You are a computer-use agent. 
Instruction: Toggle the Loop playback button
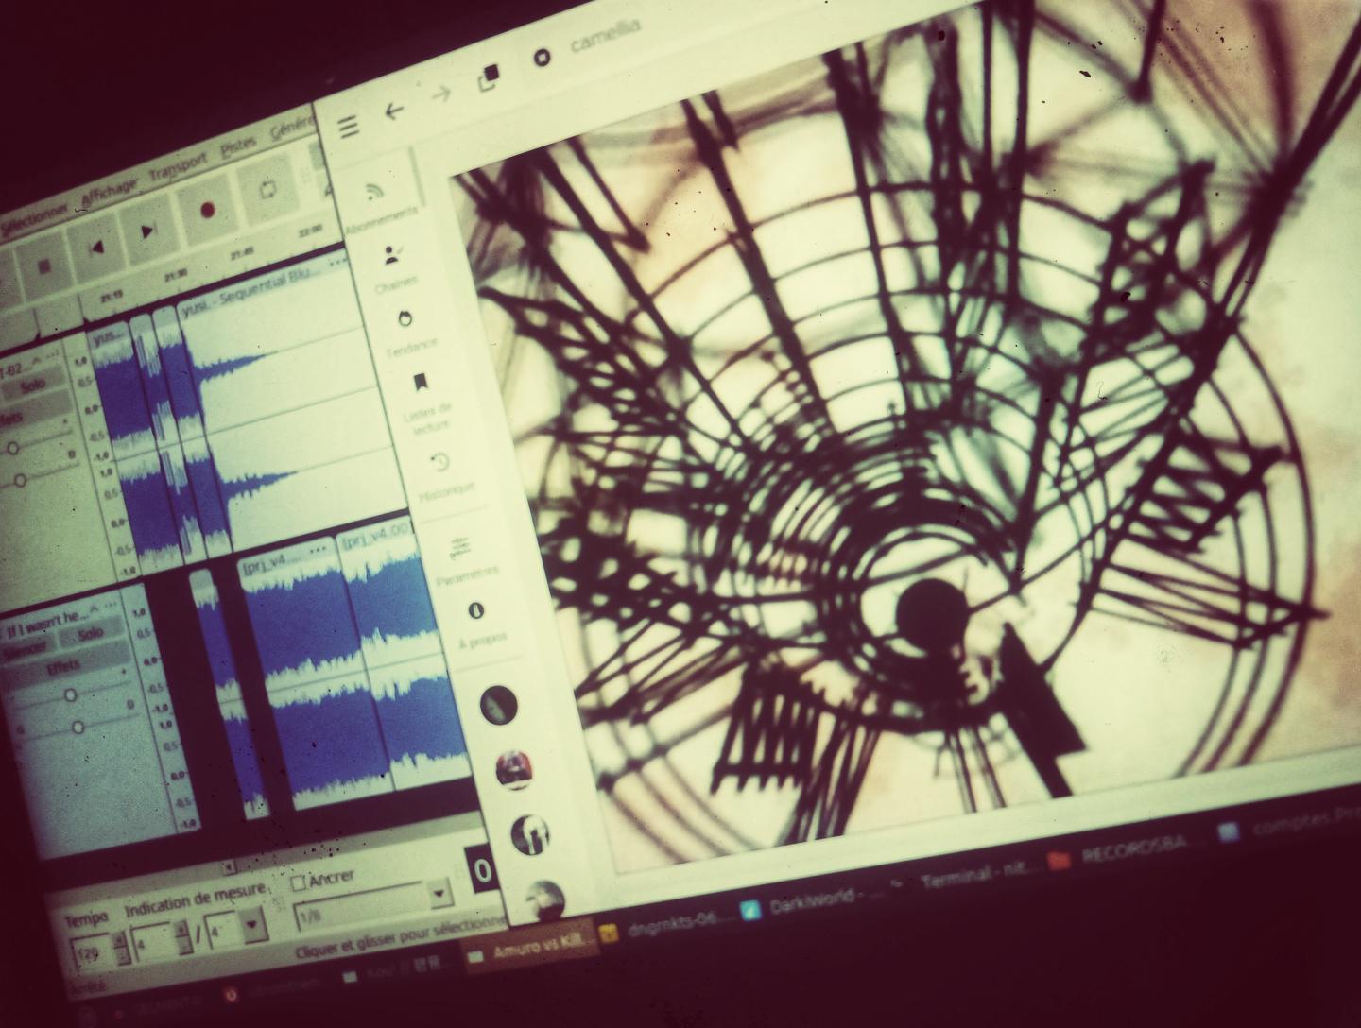(x=266, y=190)
